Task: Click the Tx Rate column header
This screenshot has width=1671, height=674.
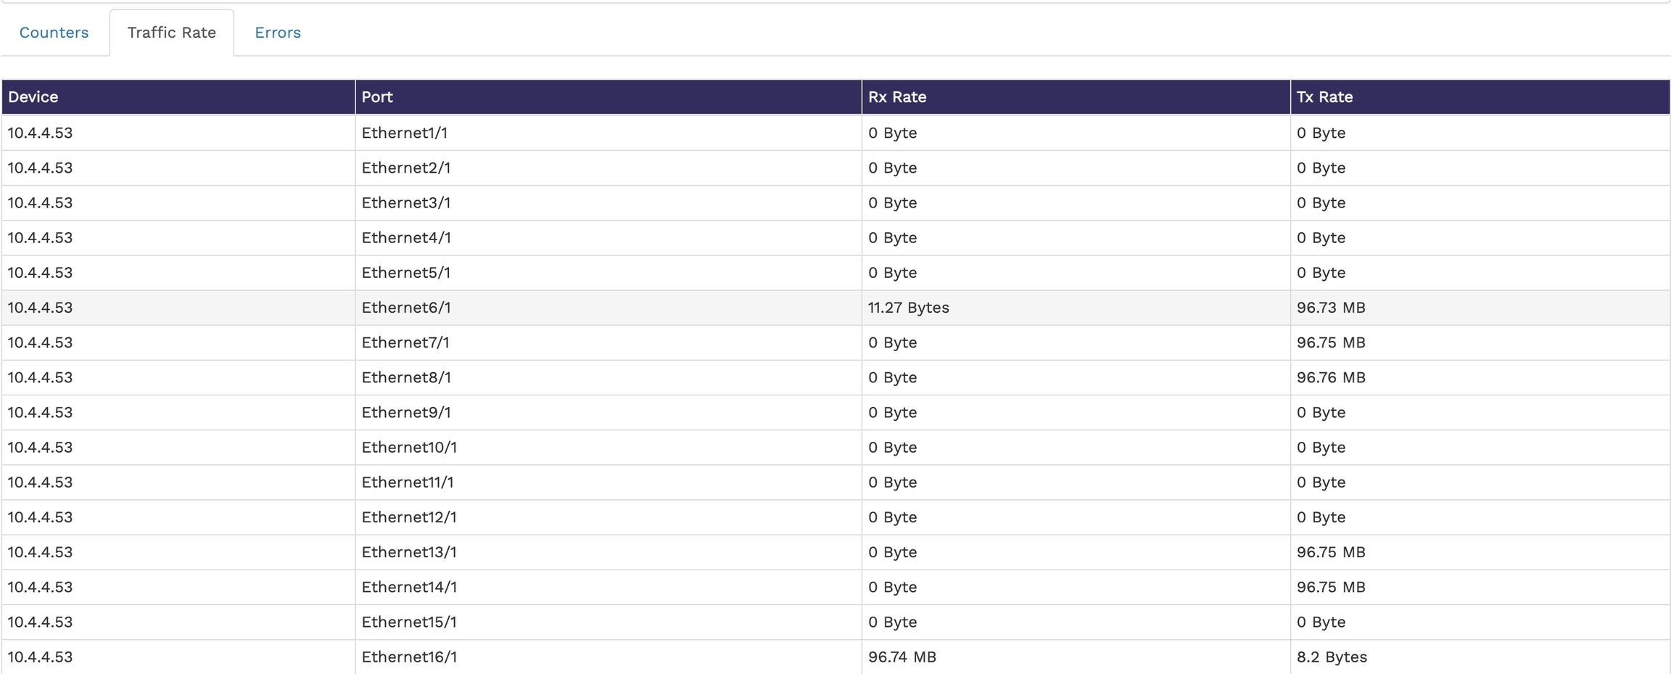Action: (1324, 96)
